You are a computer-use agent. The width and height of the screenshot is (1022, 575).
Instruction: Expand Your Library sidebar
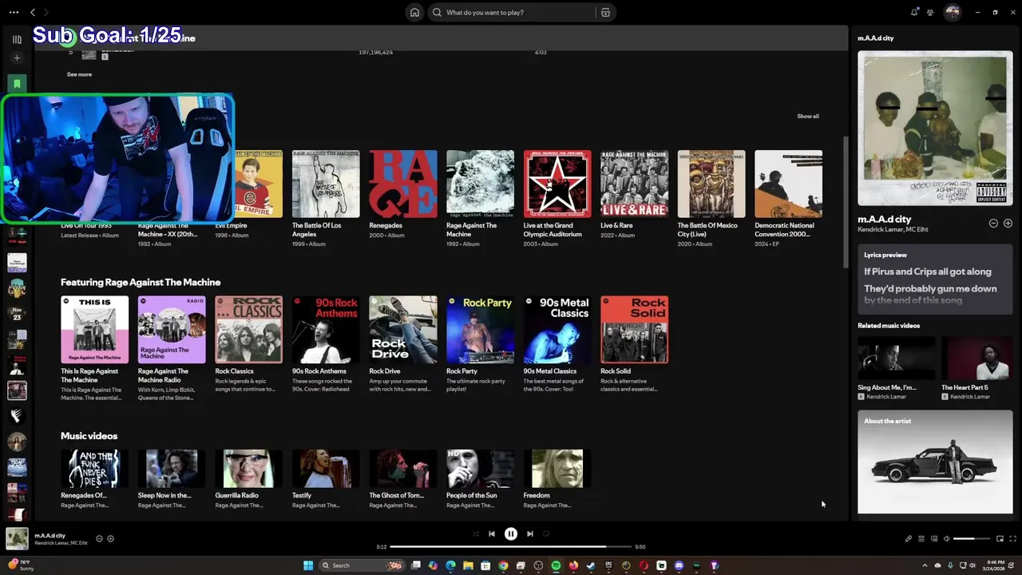pyautogui.click(x=17, y=39)
